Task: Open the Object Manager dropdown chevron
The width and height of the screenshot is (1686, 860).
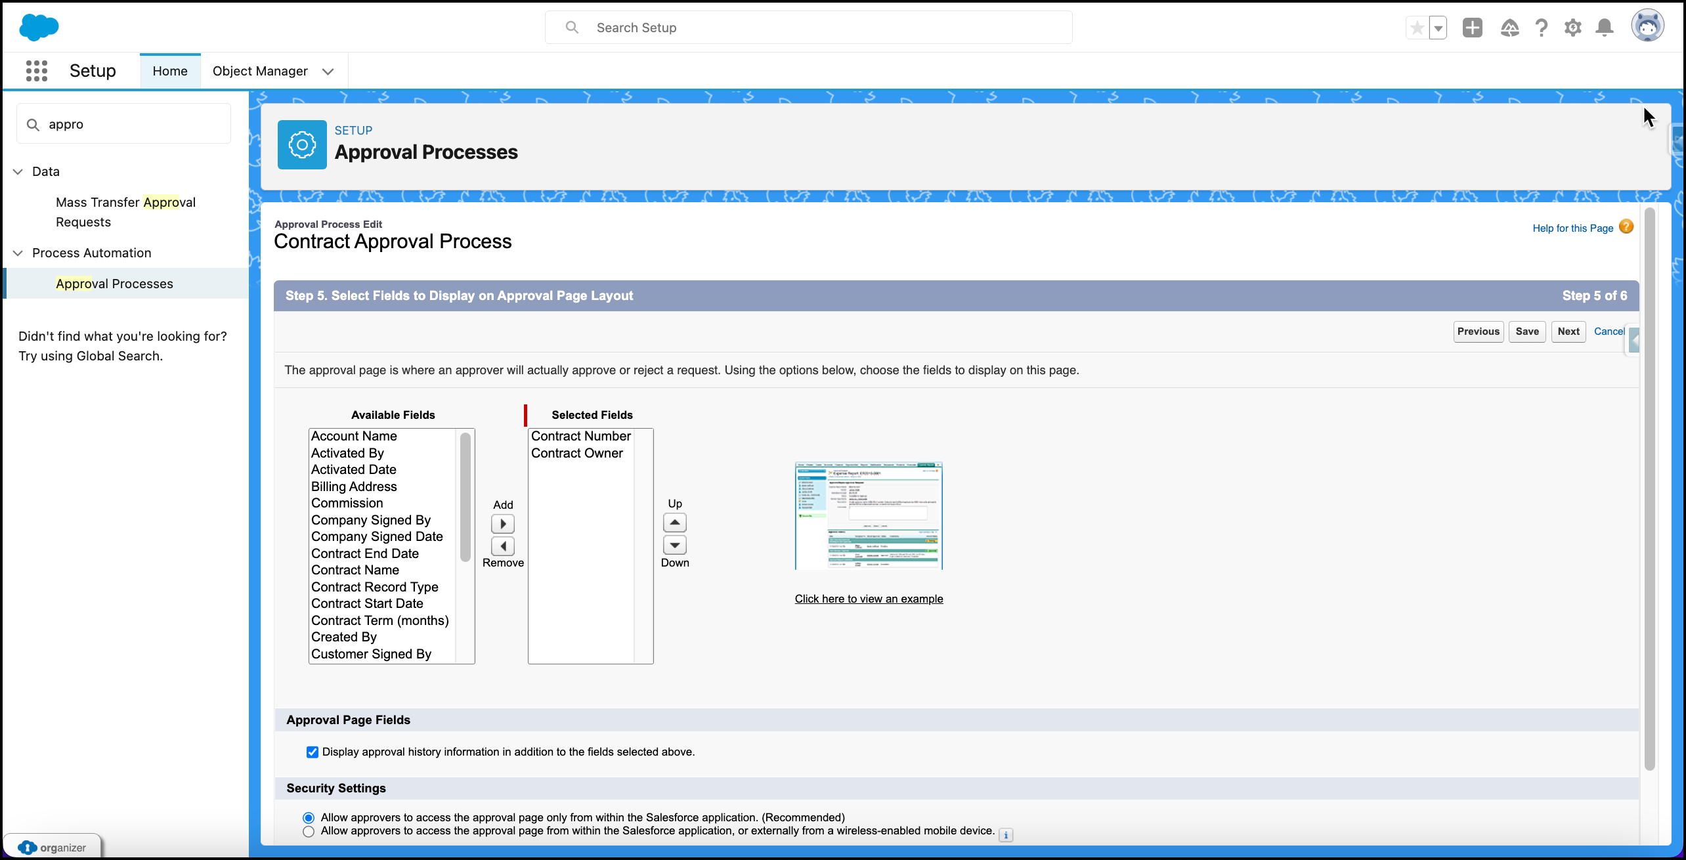Action: click(328, 72)
